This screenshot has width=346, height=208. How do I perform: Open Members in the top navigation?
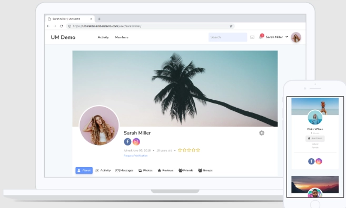pos(122,37)
